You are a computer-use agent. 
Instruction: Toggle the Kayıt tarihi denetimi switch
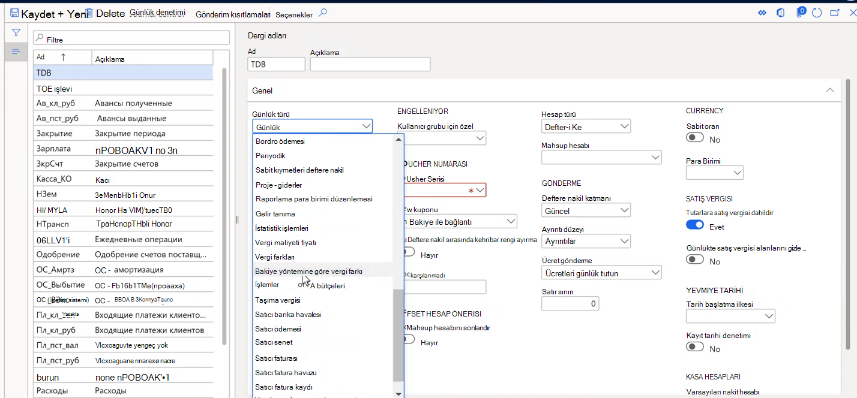pyautogui.click(x=695, y=347)
